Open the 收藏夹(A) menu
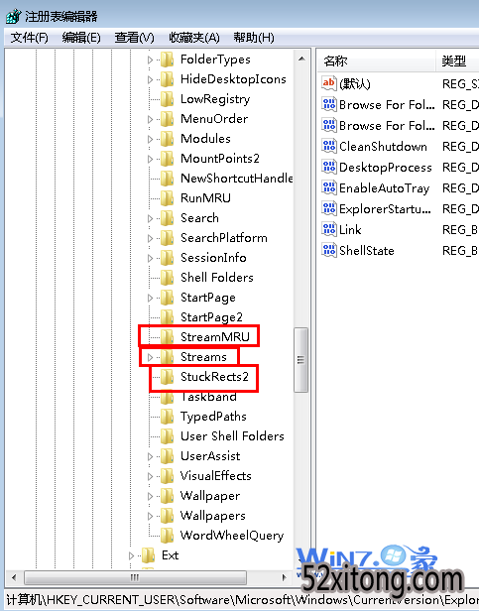 [x=194, y=38]
